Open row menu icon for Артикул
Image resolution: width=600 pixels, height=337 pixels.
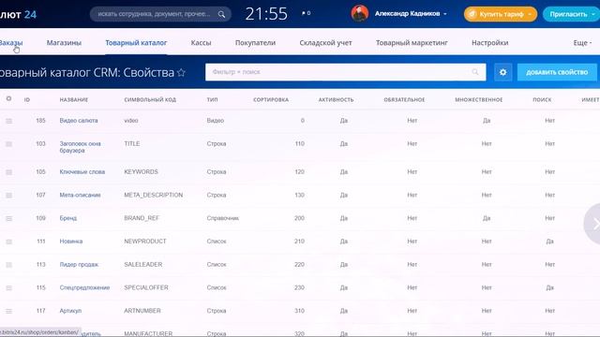[8, 311]
